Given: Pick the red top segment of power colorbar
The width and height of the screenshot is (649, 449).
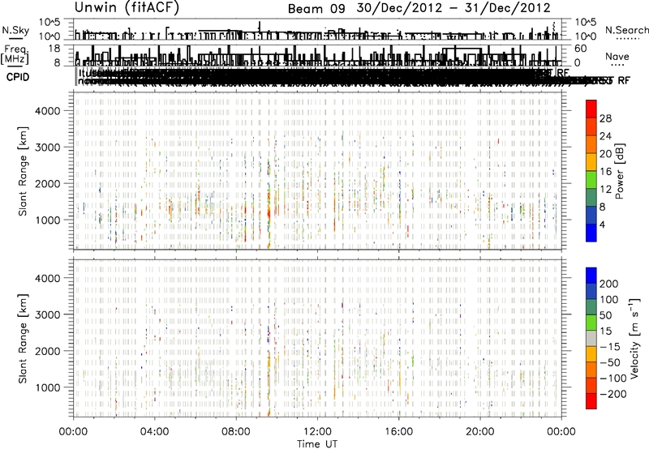Looking at the screenshot, I should (591, 109).
